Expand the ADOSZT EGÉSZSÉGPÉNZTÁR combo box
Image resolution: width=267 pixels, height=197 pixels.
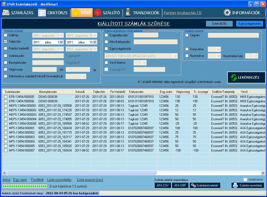tap(175, 56)
